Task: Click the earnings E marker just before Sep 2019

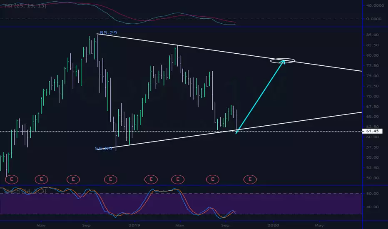Action: (x=213, y=179)
